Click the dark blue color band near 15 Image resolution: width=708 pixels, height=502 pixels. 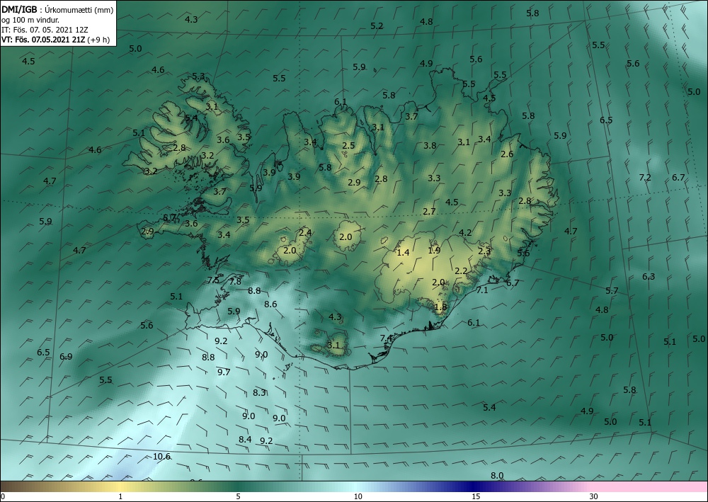tap(474, 486)
